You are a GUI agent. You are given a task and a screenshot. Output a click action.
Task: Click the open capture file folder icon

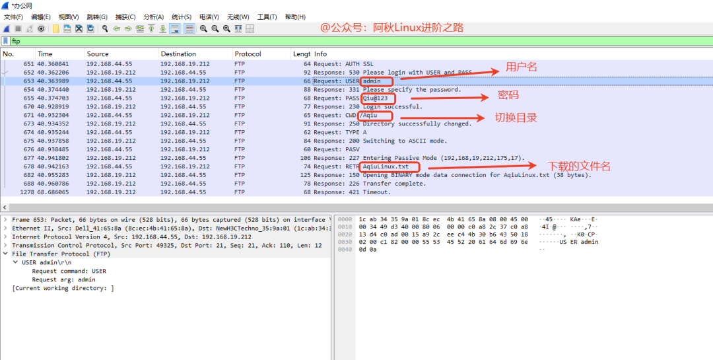click(x=56, y=28)
